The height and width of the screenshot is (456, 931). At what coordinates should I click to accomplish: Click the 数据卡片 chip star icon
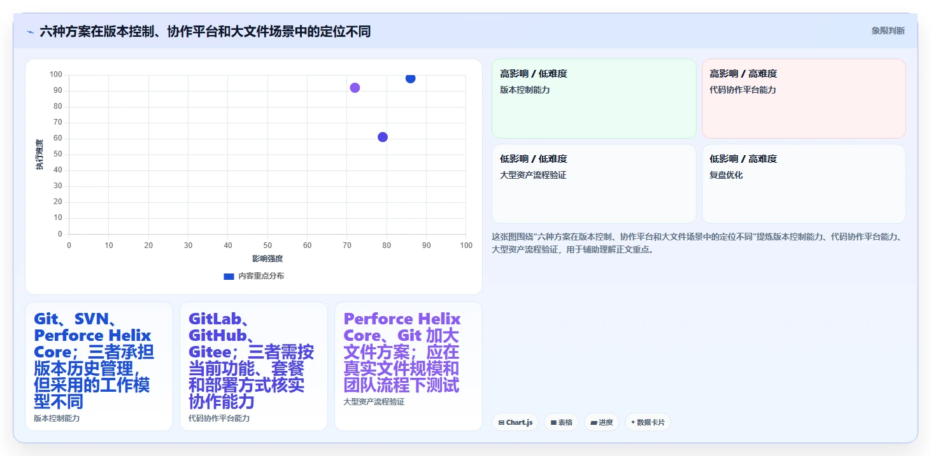coord(633,422)
